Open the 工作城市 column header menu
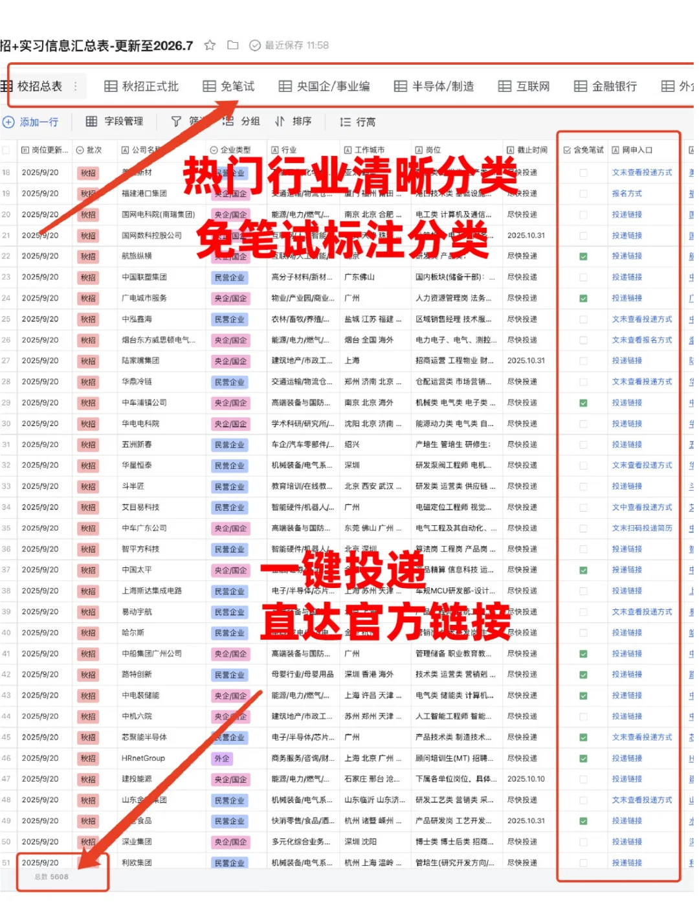 [x=375, y=150]
